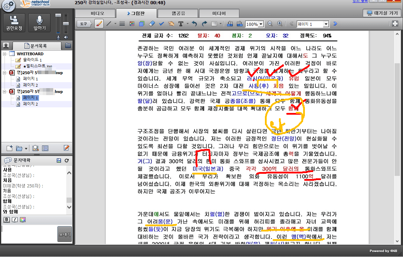Viewport: 403px width, 257px height.
Task: Open the 페이지 1 page selector dropdown
Action: click(326, 24)
